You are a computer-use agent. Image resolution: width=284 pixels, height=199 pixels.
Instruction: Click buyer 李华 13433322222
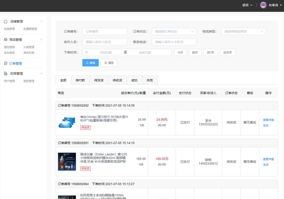point(208,122)
